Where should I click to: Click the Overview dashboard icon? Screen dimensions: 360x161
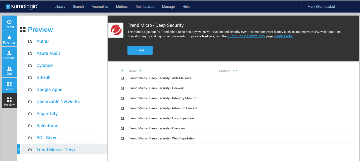pyautogui.click(x=122, y=128)
